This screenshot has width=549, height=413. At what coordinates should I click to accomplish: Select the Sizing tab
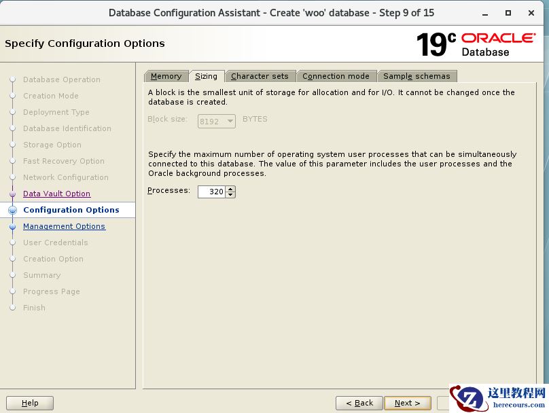207,76
